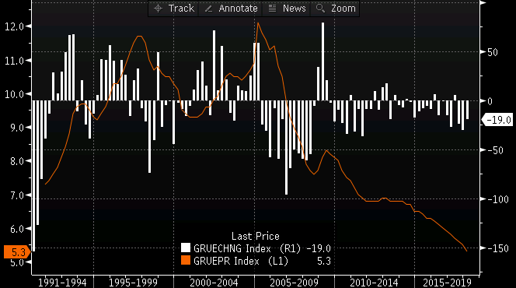
Task: Click the 9.0 left axis label
Action: point(17,128)
